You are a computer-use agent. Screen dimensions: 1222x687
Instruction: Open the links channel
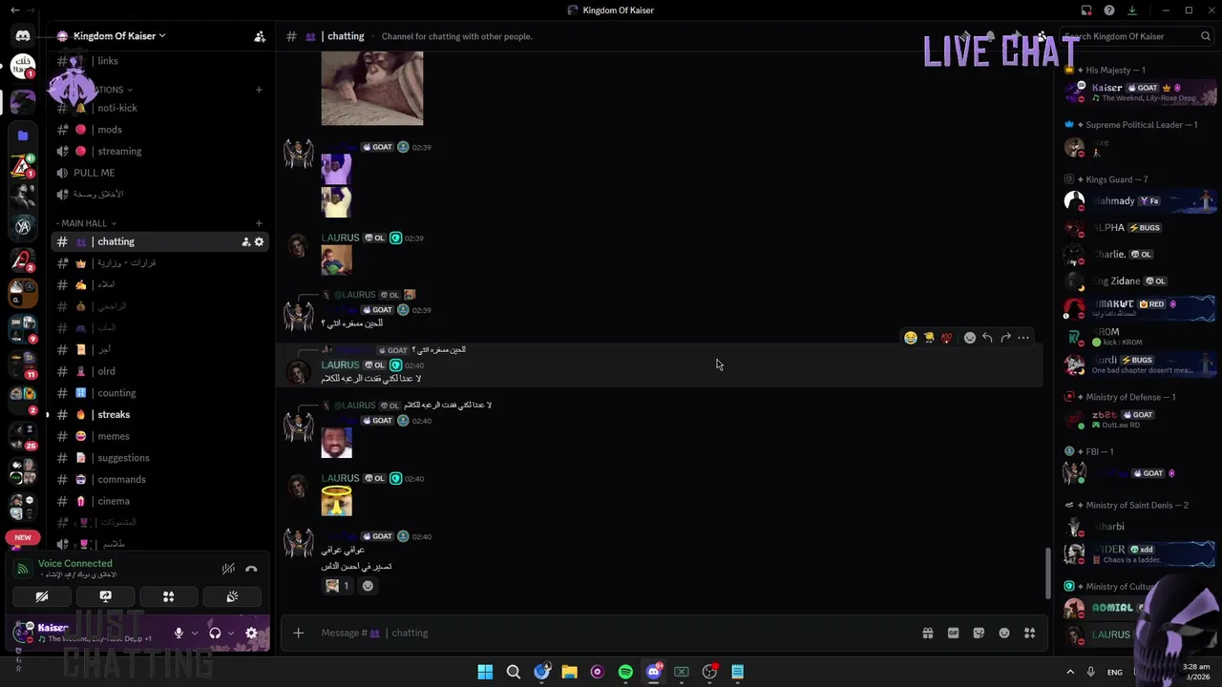pos(160,61)
